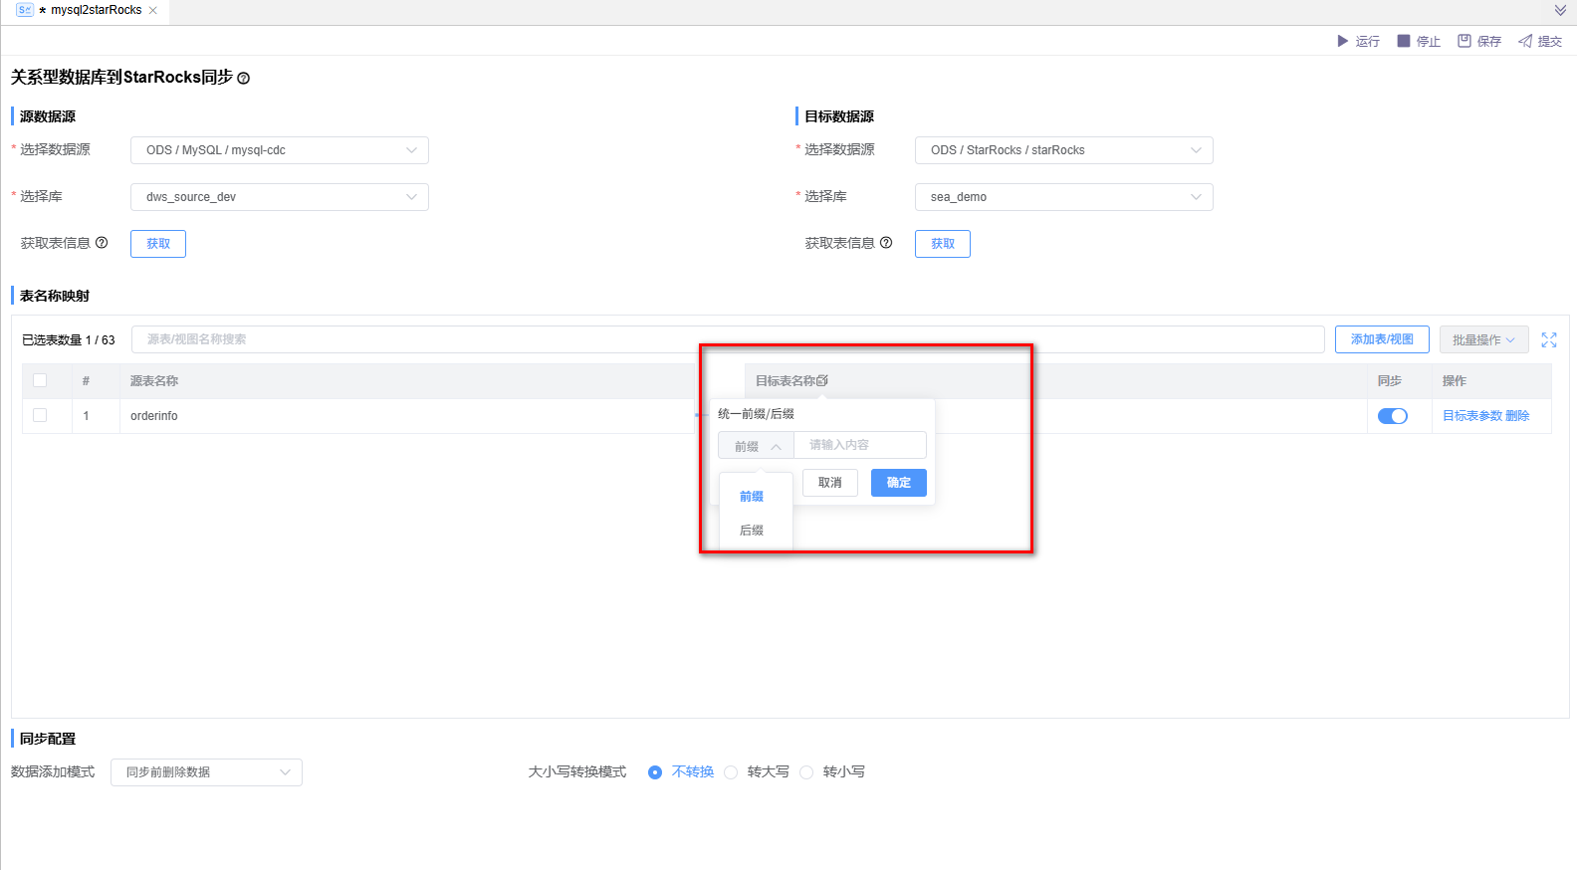
Task: Open the 批量操作 batch operations dropdown
Action: pos(1482,340)
